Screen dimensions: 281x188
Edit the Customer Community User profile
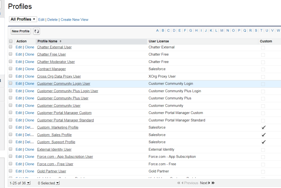click(18, 106)
